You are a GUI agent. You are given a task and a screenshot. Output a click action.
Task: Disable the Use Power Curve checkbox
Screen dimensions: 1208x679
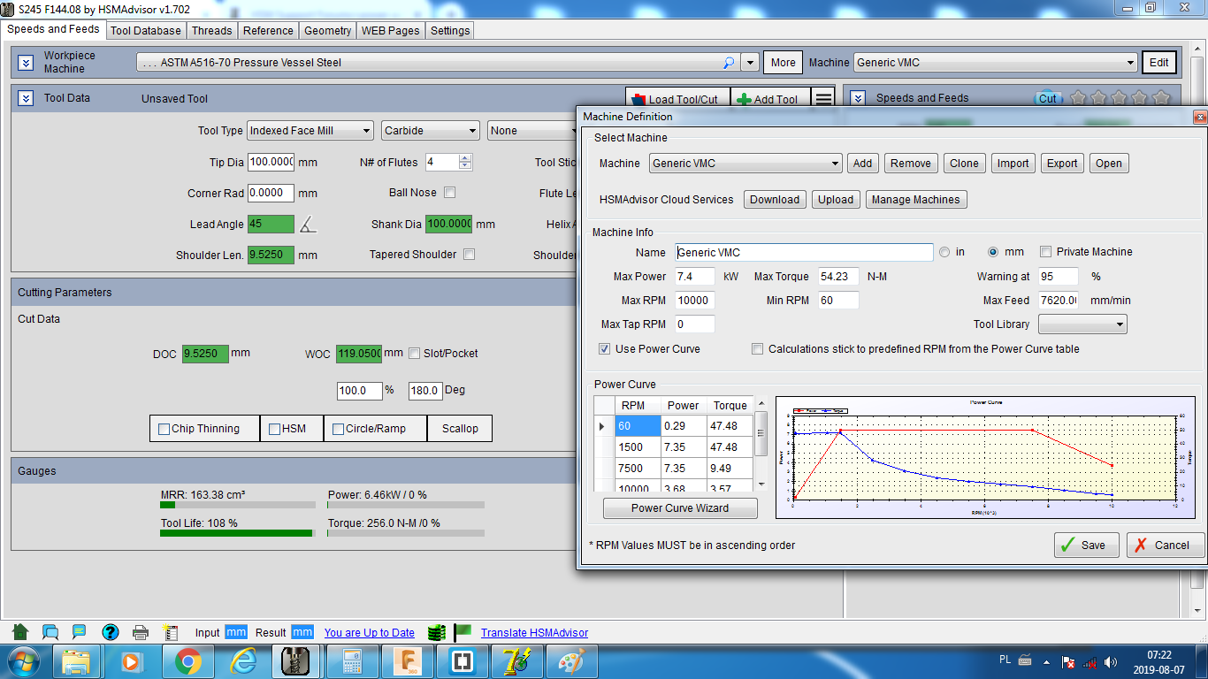click(x=605, y=349)
